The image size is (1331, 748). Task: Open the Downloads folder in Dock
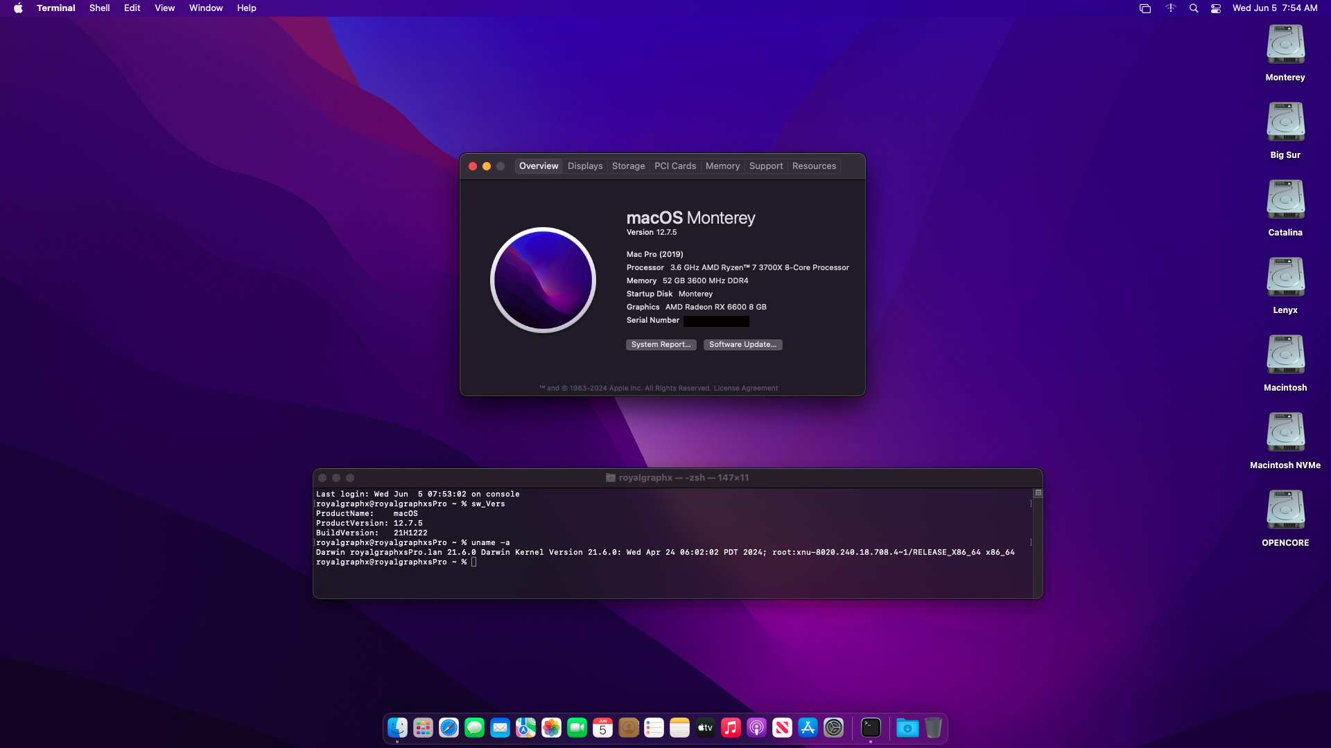(x=907, y=728)
